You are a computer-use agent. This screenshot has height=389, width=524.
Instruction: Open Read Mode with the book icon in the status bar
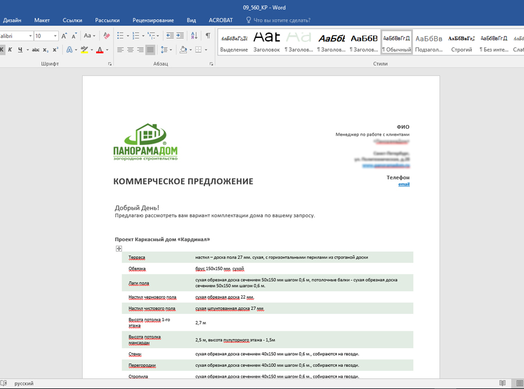(x=502, y=383)
